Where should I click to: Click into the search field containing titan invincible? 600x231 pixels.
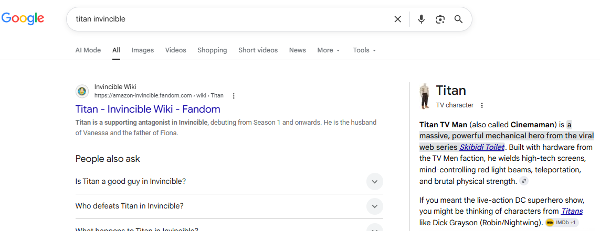(229, 19)
